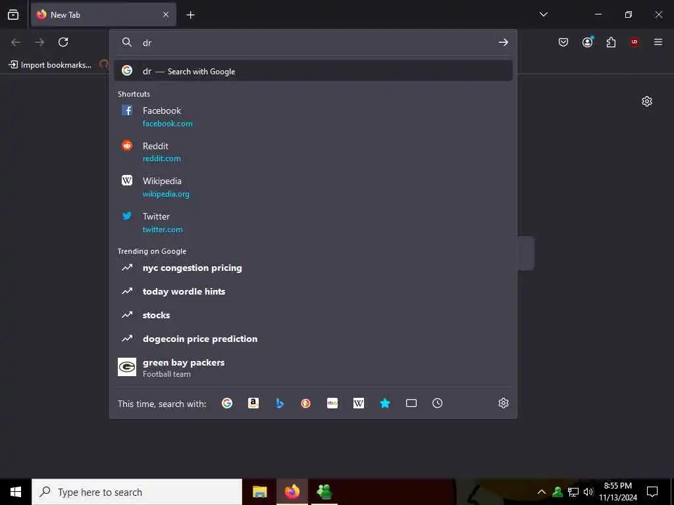Search this time with DuckDuckGo icon
Image resolution: width=674 pixels, height=505 pixels.
click(305, 403)
